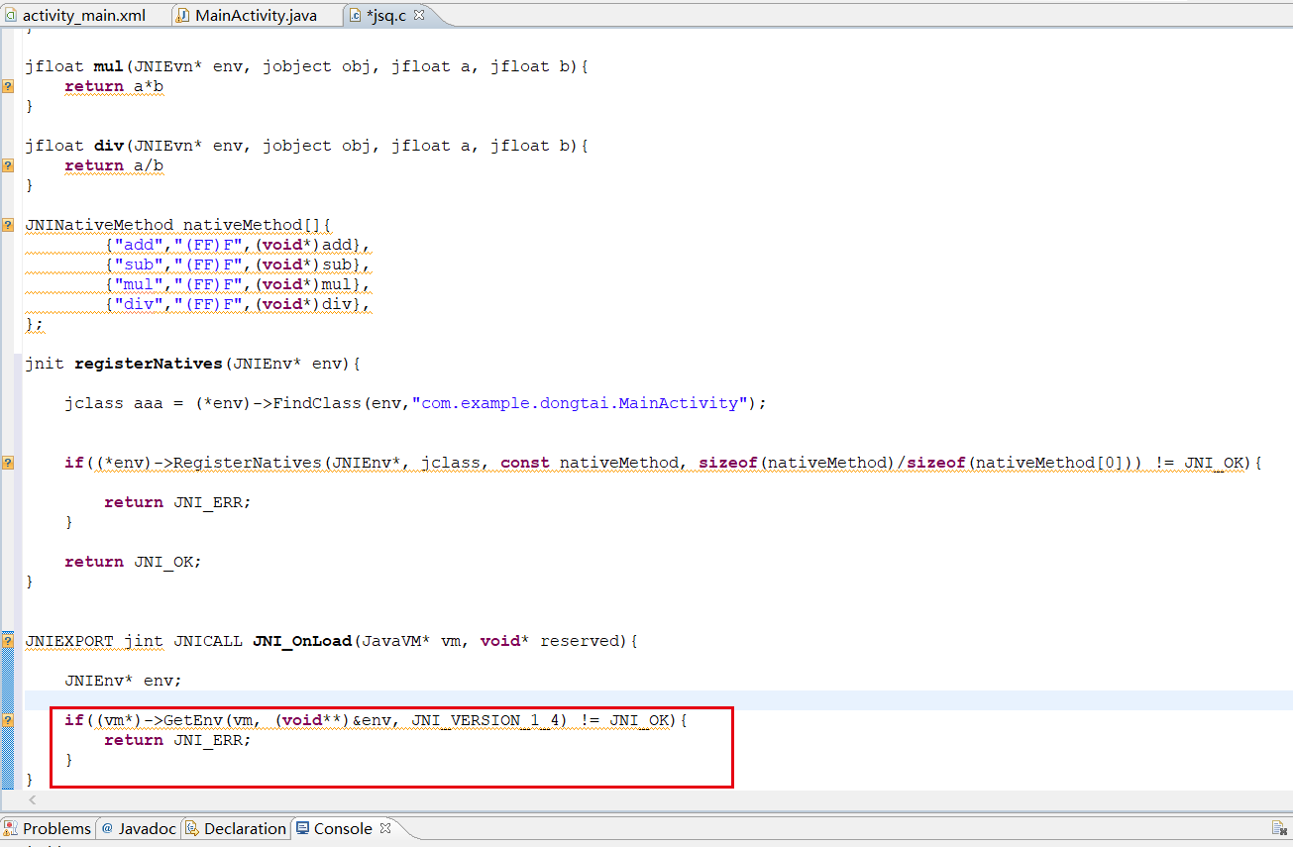Image resolution: width=1293 pixels, height=847 pixels.
Task: Click the Problems tab icon
Action: pos(11,828)
